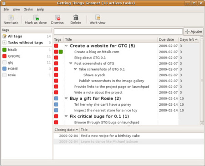Click the Delete trash icon
The height and width of the screenshot is (166, 205).
[x=76, y=17]
